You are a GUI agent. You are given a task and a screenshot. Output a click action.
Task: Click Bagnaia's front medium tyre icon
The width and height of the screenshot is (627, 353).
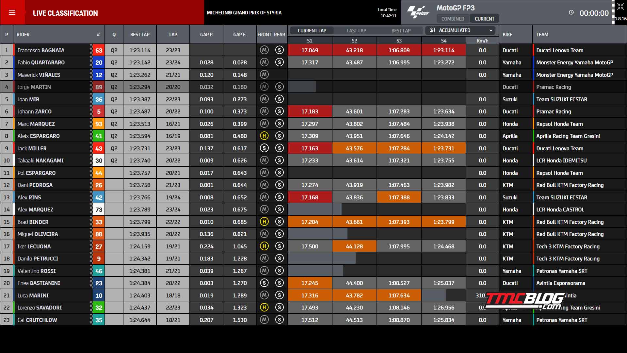pyautogui.click(x=264, y=50)
